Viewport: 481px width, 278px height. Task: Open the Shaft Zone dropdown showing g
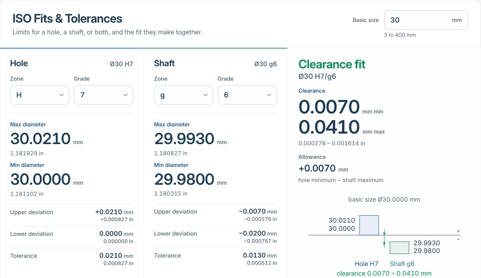[184, 95]
